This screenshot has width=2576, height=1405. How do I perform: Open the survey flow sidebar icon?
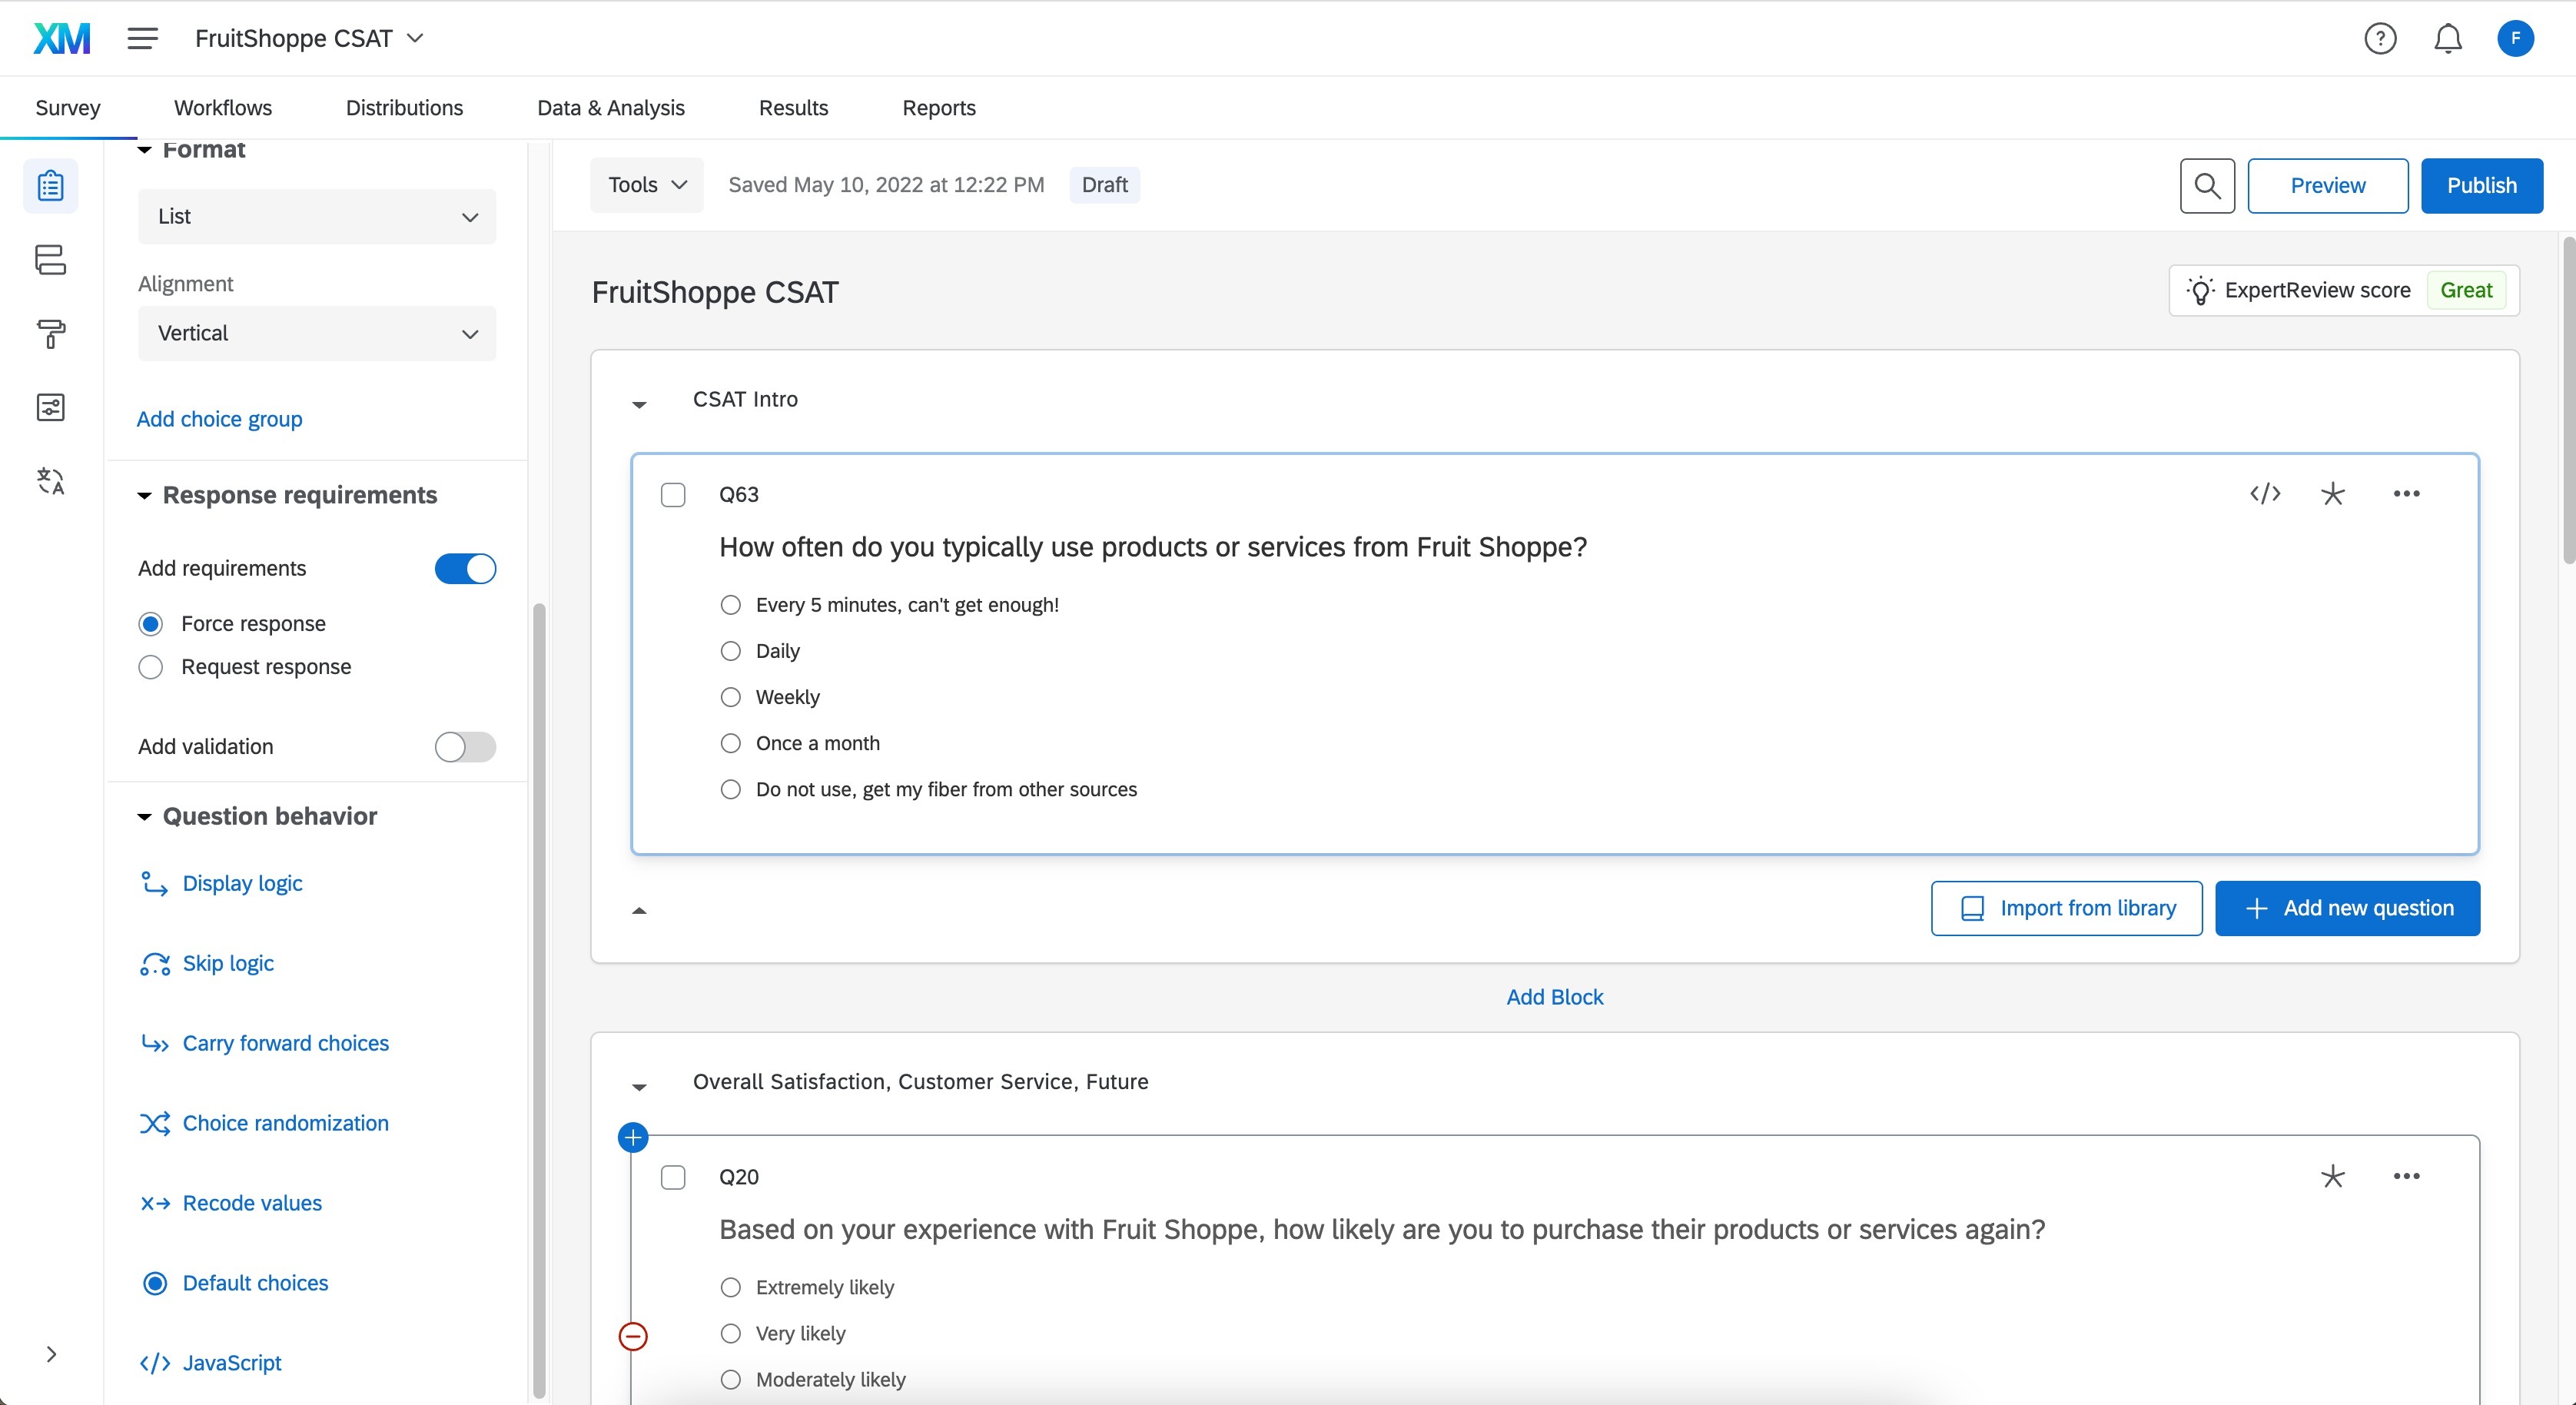(x=50, y=260)
